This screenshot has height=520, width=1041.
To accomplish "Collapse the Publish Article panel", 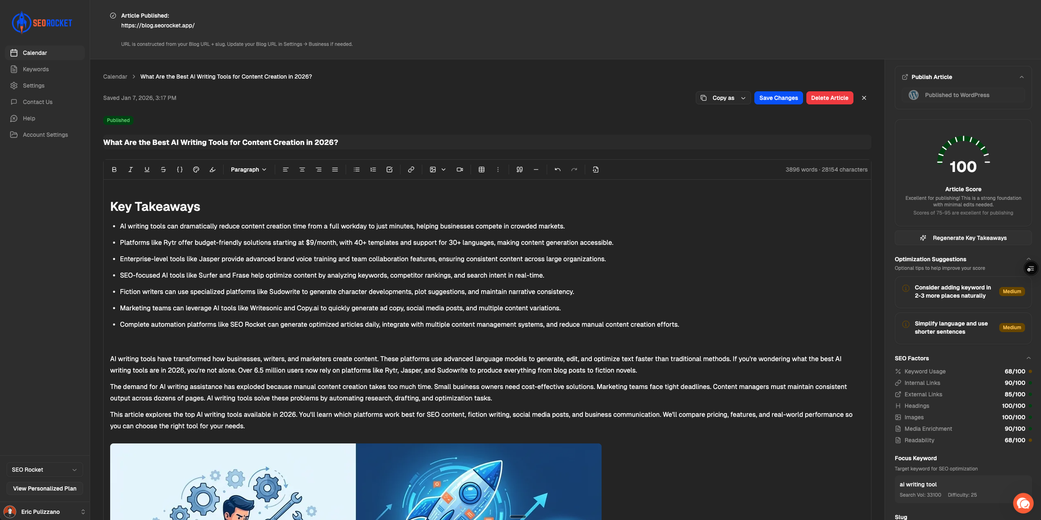I will coord(1022,77).
